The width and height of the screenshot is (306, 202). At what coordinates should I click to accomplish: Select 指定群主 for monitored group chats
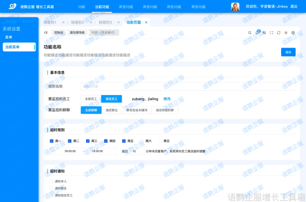click(x=112, y=110)
